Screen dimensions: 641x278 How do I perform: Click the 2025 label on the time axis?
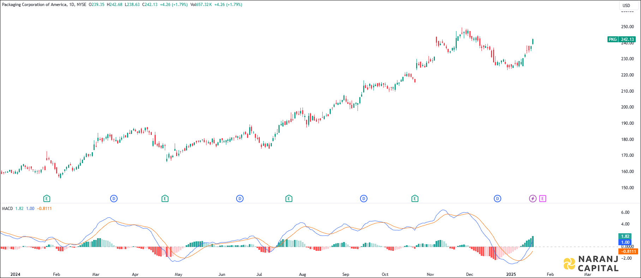[511, 274]
